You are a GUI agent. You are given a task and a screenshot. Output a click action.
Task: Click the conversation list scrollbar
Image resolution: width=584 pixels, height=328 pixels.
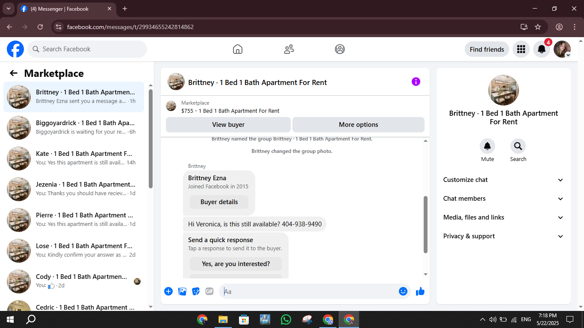pos(150,139)
